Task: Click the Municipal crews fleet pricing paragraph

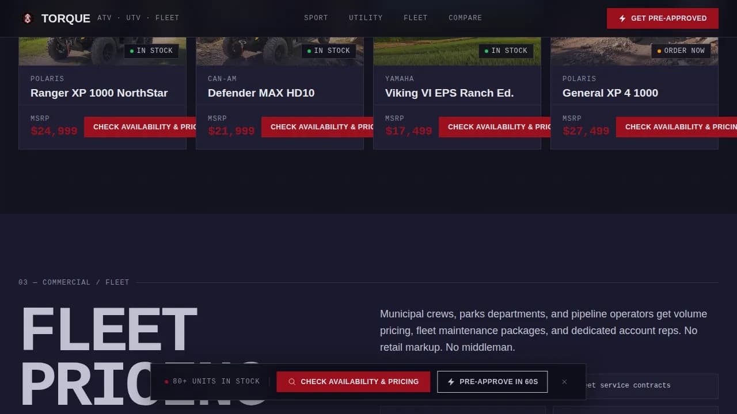Action: 544,331
